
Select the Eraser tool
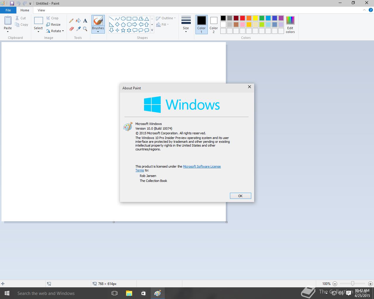(x=71, y=29)
